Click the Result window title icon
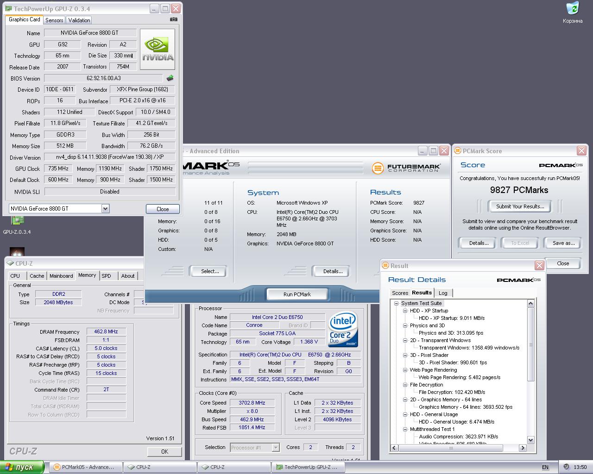593x474 pixels. pyautogui.click(x=385, y=266)
